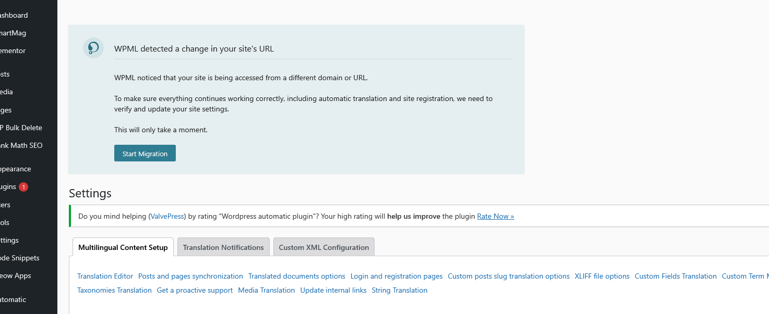Follow the Rate Now link
Screen dimensions: 769x314
point(495,216)
